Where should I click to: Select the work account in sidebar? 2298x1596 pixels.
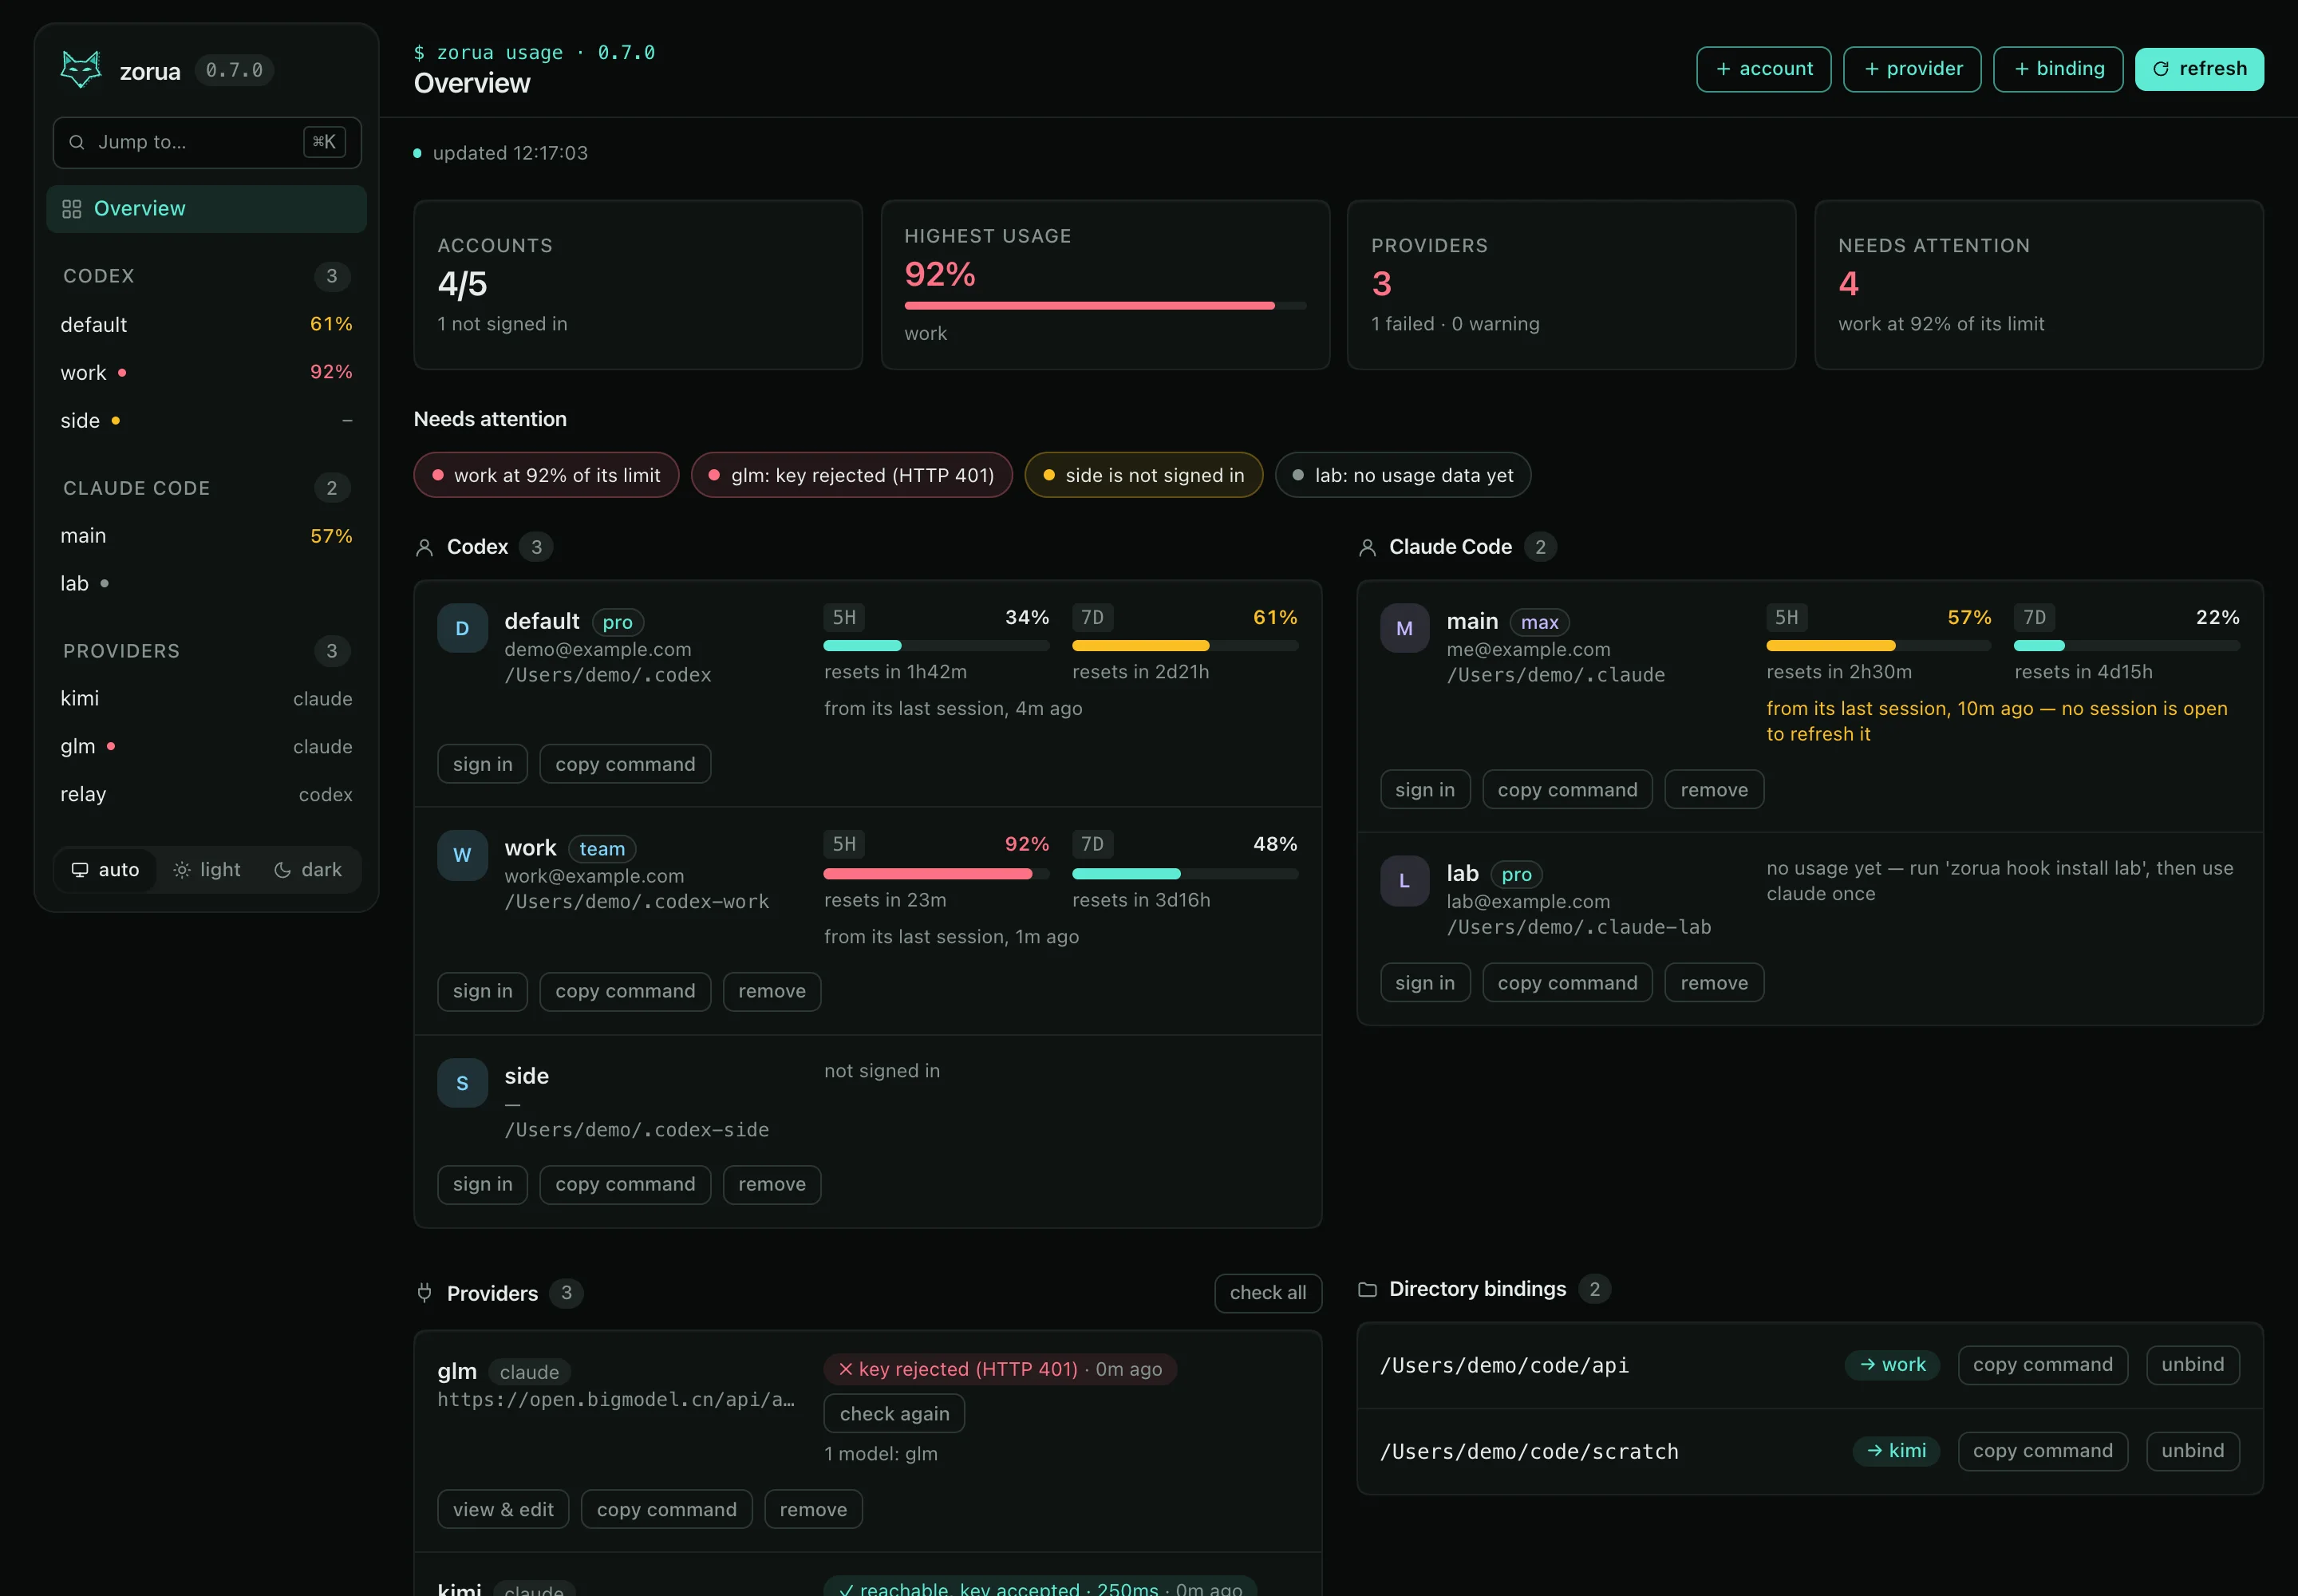(x=206, y=373)
